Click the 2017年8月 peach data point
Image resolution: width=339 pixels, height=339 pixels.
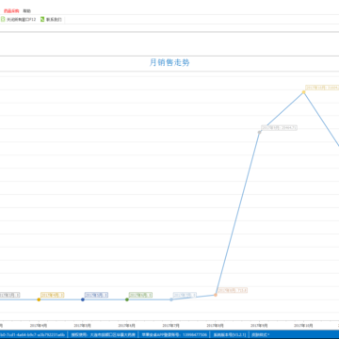(216, 295)
